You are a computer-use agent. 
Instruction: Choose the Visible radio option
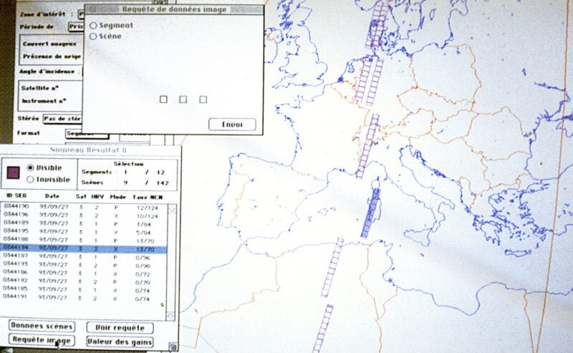click(x=31, y=168)
